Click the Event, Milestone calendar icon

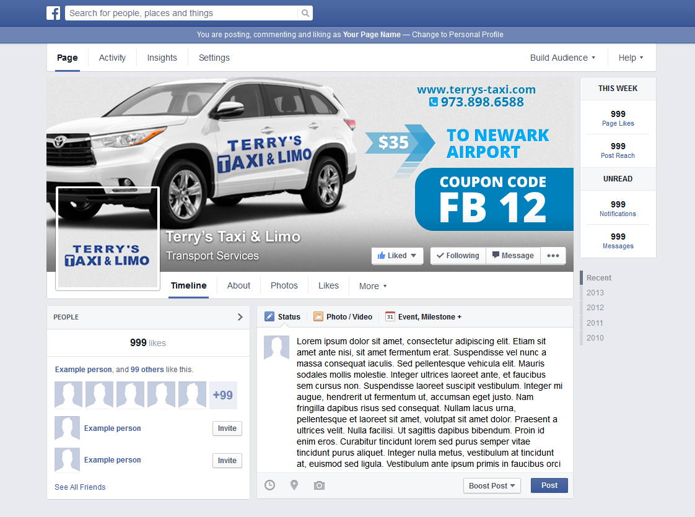[390, 316]
